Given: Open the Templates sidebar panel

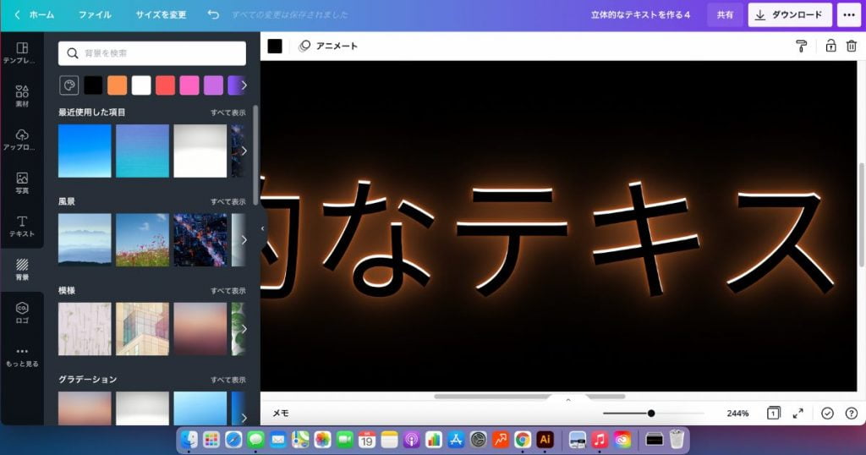Looking at the screenshot, I should coord(22,52).
